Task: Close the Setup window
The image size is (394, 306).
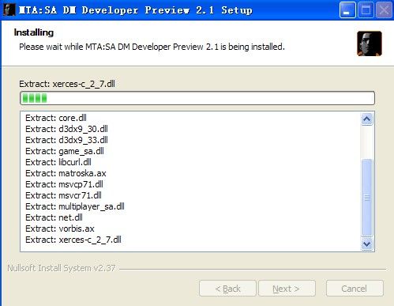Action: click(384, 10)
